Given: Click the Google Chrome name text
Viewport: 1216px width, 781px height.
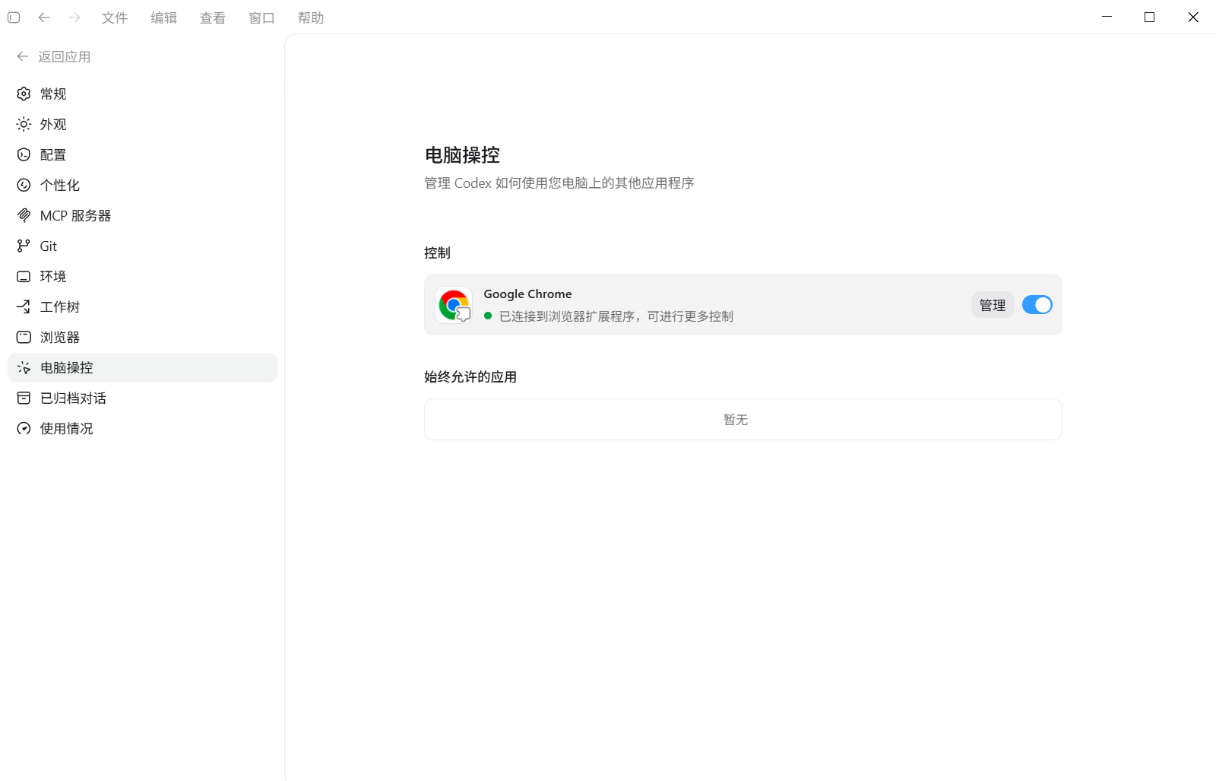Looking at the screenshot, I should [527, 294].
